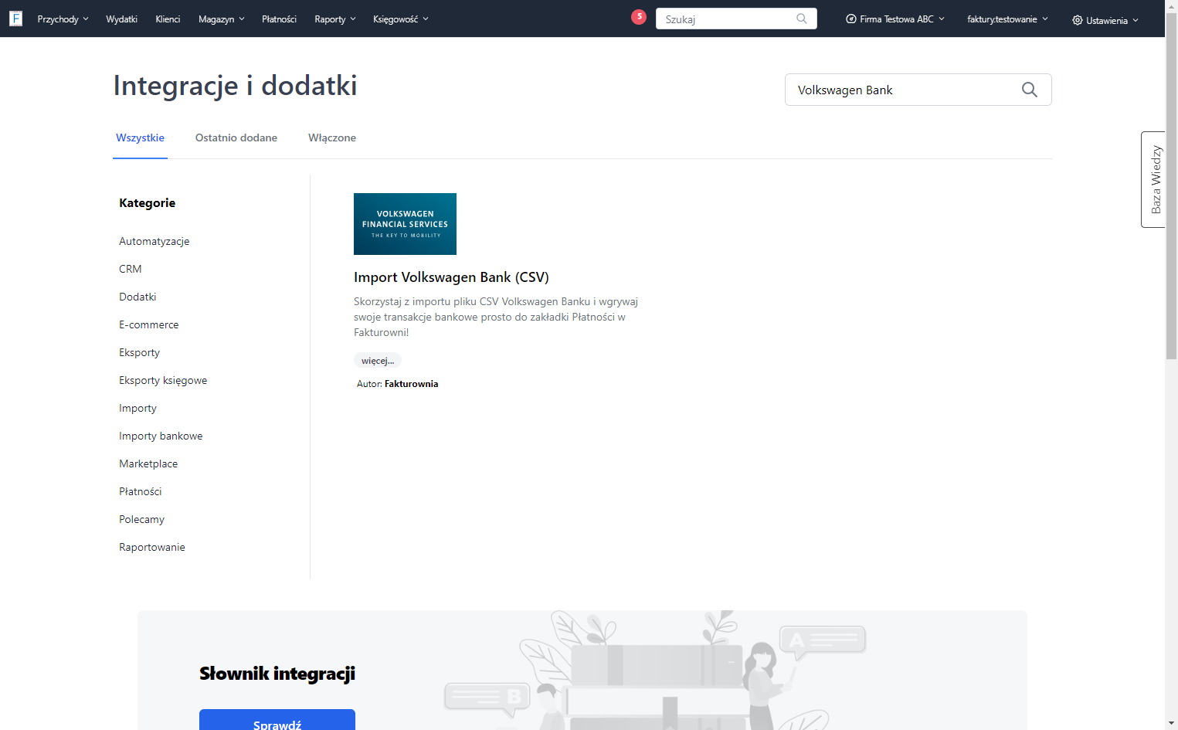Select the Automatyzacje category
The height and width of the screenshot is (730, 1178).
[x=154, y=241]
